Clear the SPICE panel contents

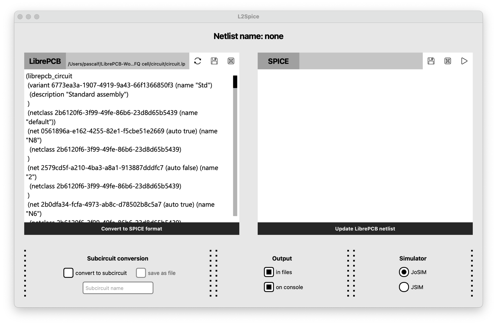447,61
